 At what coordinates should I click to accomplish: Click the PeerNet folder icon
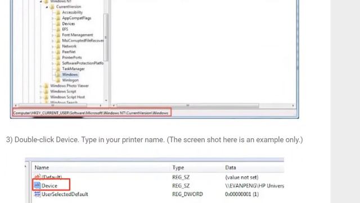point(58,52)
